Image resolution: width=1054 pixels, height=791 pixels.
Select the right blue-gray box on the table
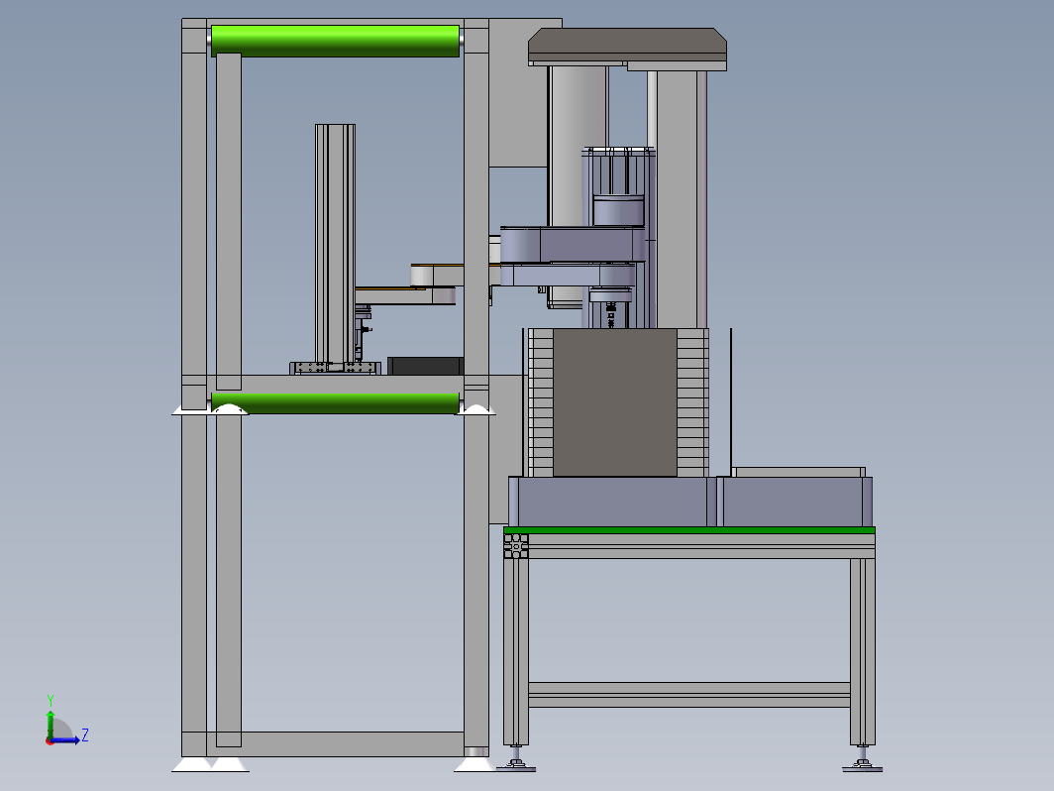[795, 502]
